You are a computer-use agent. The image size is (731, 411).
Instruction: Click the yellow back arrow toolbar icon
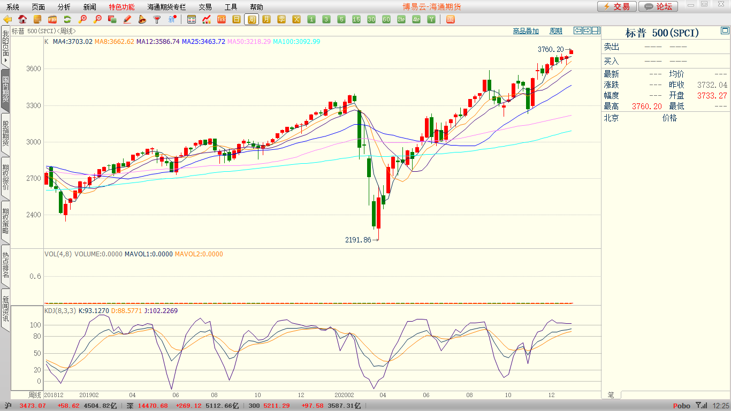click(x=7, y=19)
